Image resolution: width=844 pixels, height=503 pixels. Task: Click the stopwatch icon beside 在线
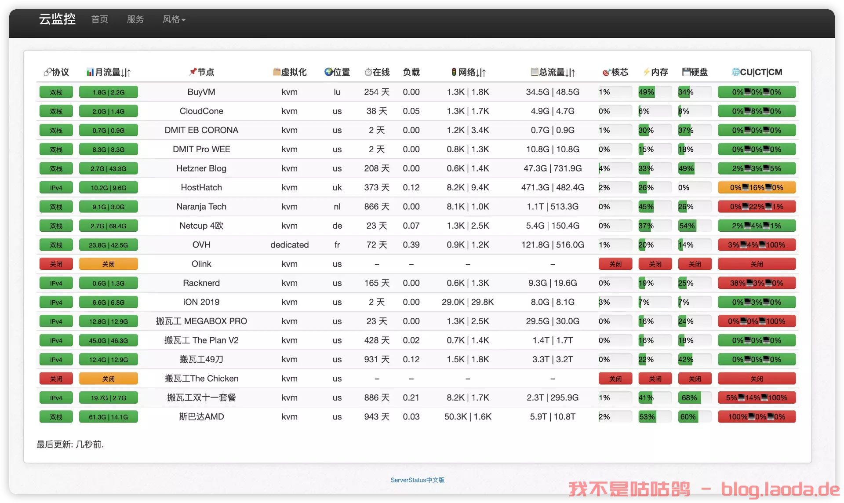tap(368, 72)
